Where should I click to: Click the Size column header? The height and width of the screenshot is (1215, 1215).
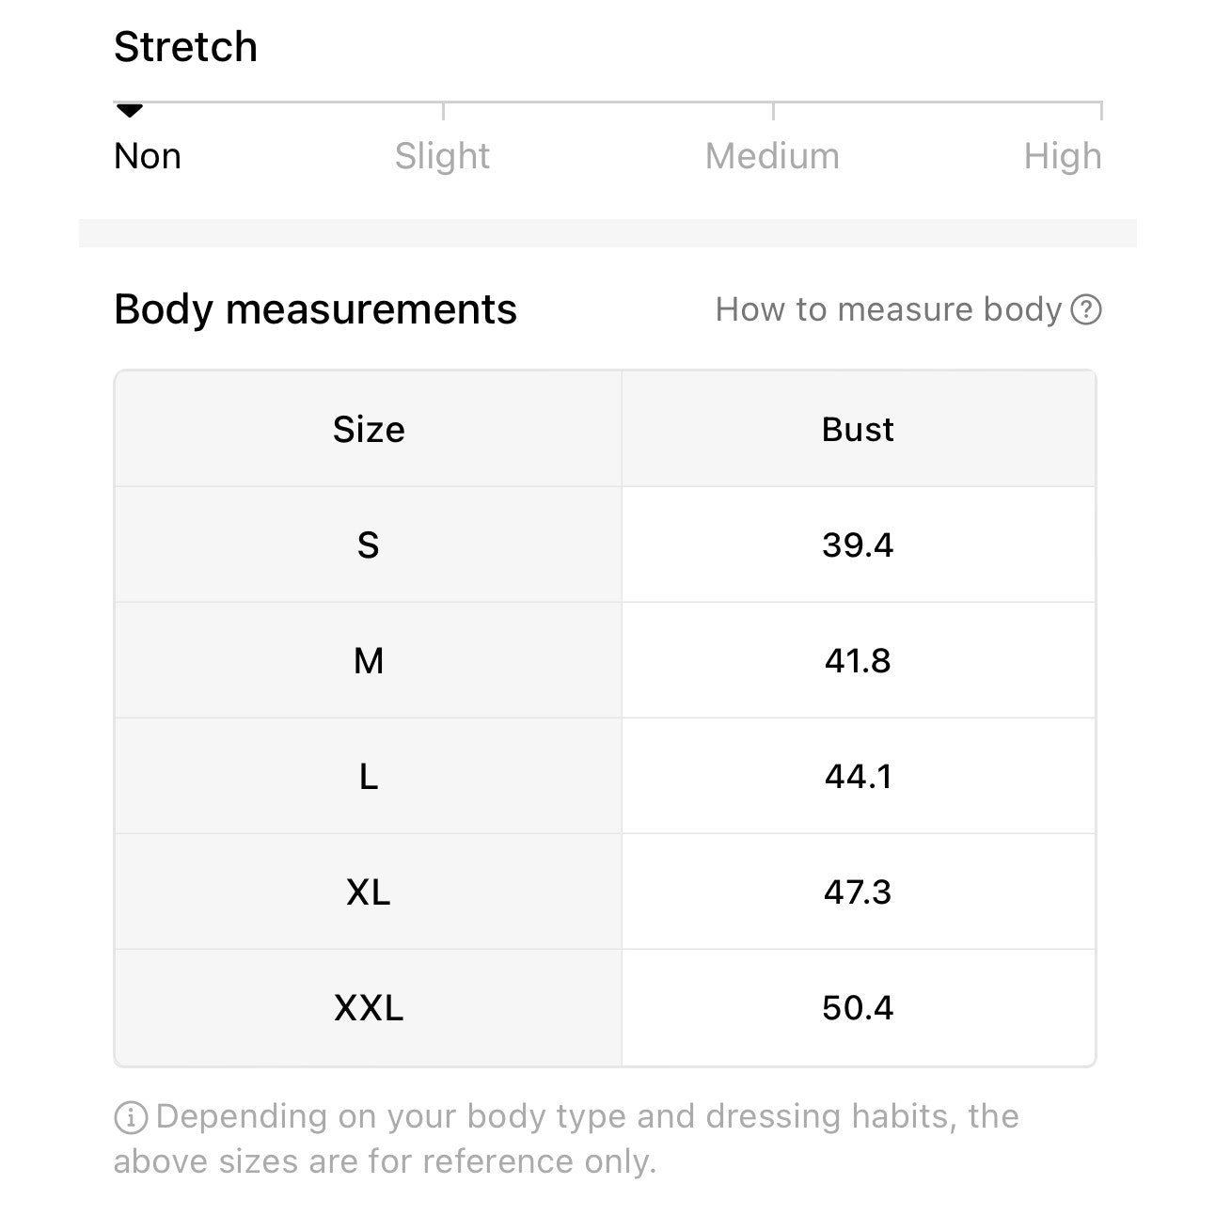[369, 430]
